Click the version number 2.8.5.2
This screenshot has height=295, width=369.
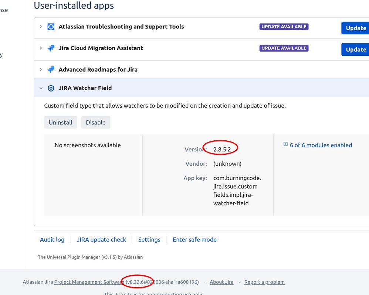[222, 149]
